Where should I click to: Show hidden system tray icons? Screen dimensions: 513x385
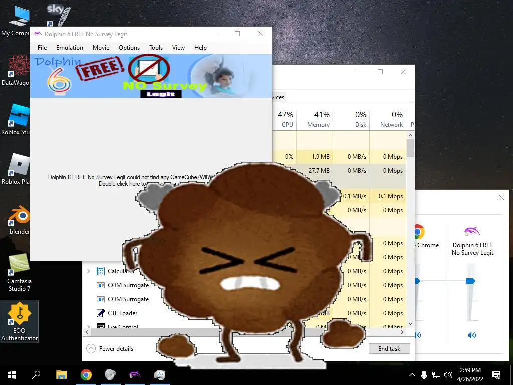tap(412, 375)
